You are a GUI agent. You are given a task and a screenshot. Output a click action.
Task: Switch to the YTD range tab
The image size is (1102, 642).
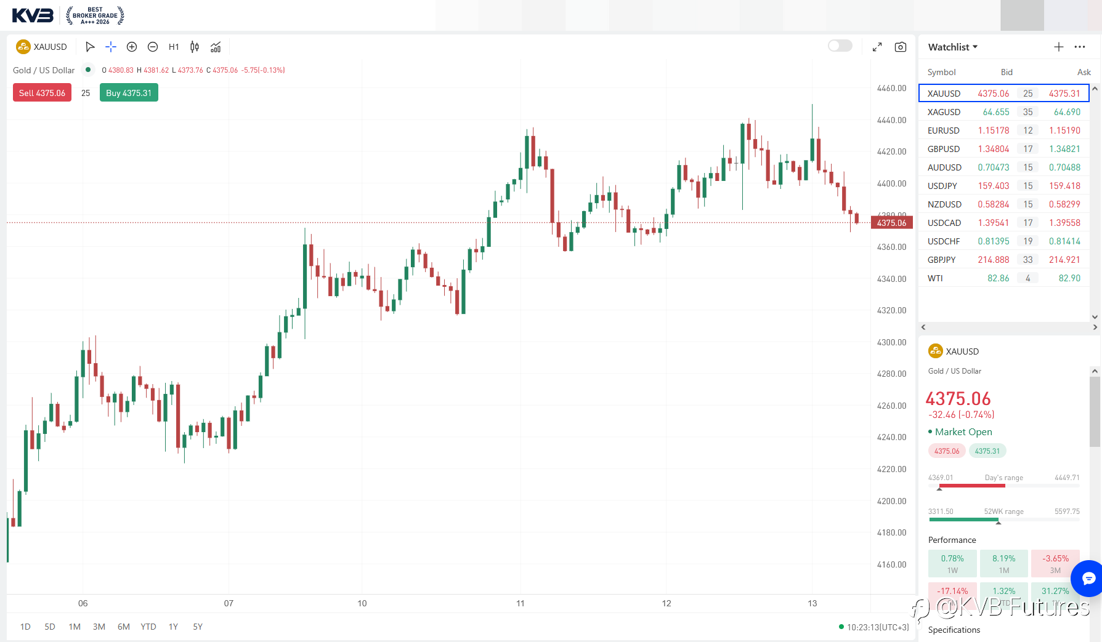148,627
